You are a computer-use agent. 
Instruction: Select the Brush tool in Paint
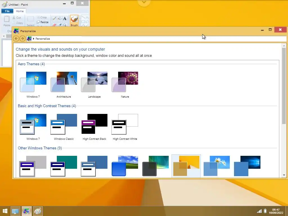pyautogui.click(x=74, y=21)
